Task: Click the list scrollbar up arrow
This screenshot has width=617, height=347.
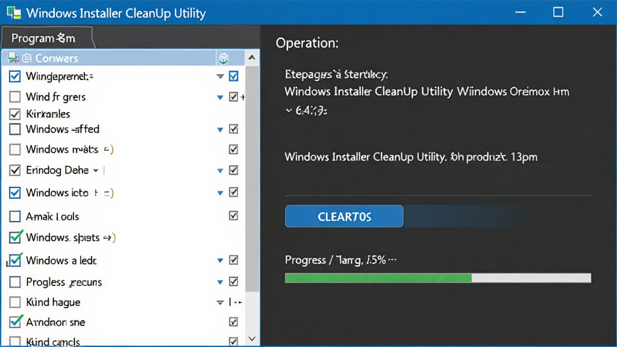Action: 252,58
